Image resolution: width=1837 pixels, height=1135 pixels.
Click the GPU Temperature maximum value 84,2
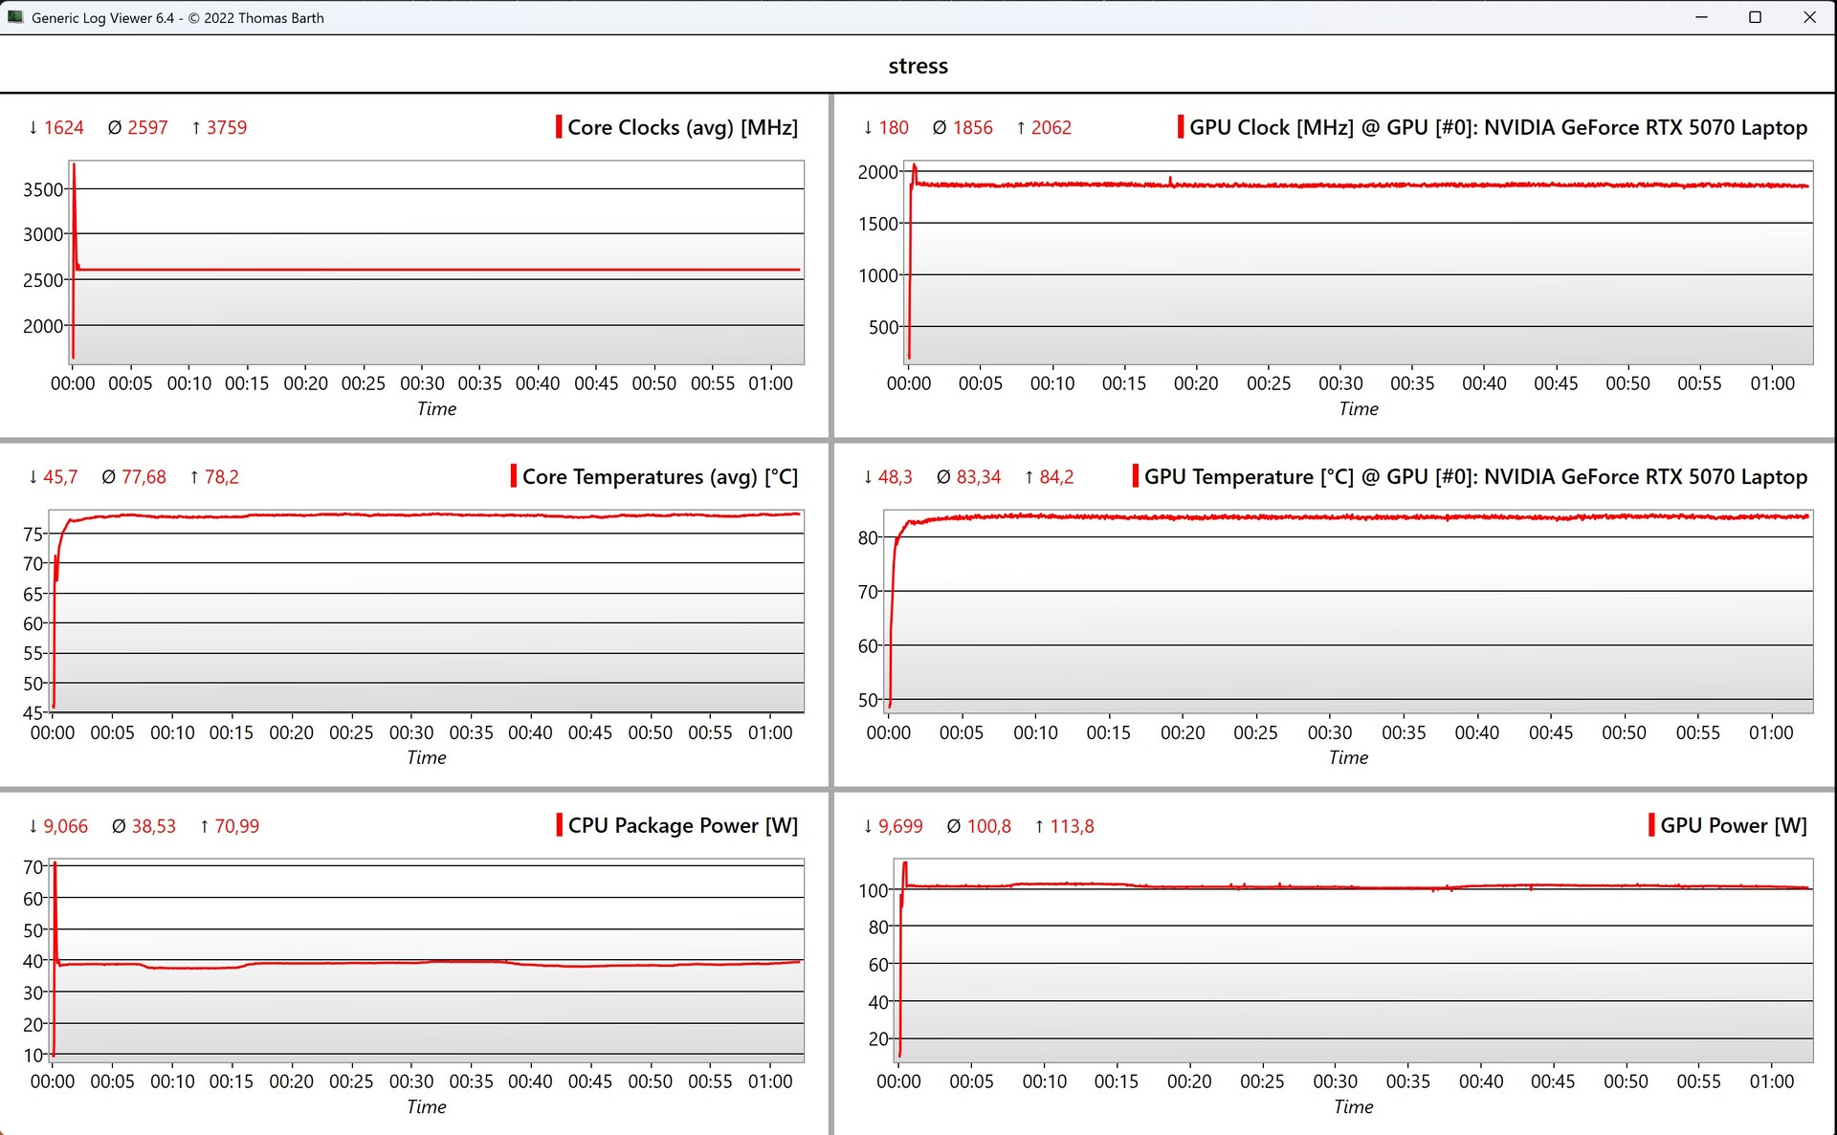click(1056, 476)
